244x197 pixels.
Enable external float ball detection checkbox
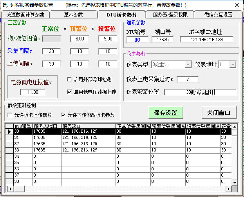69,79
